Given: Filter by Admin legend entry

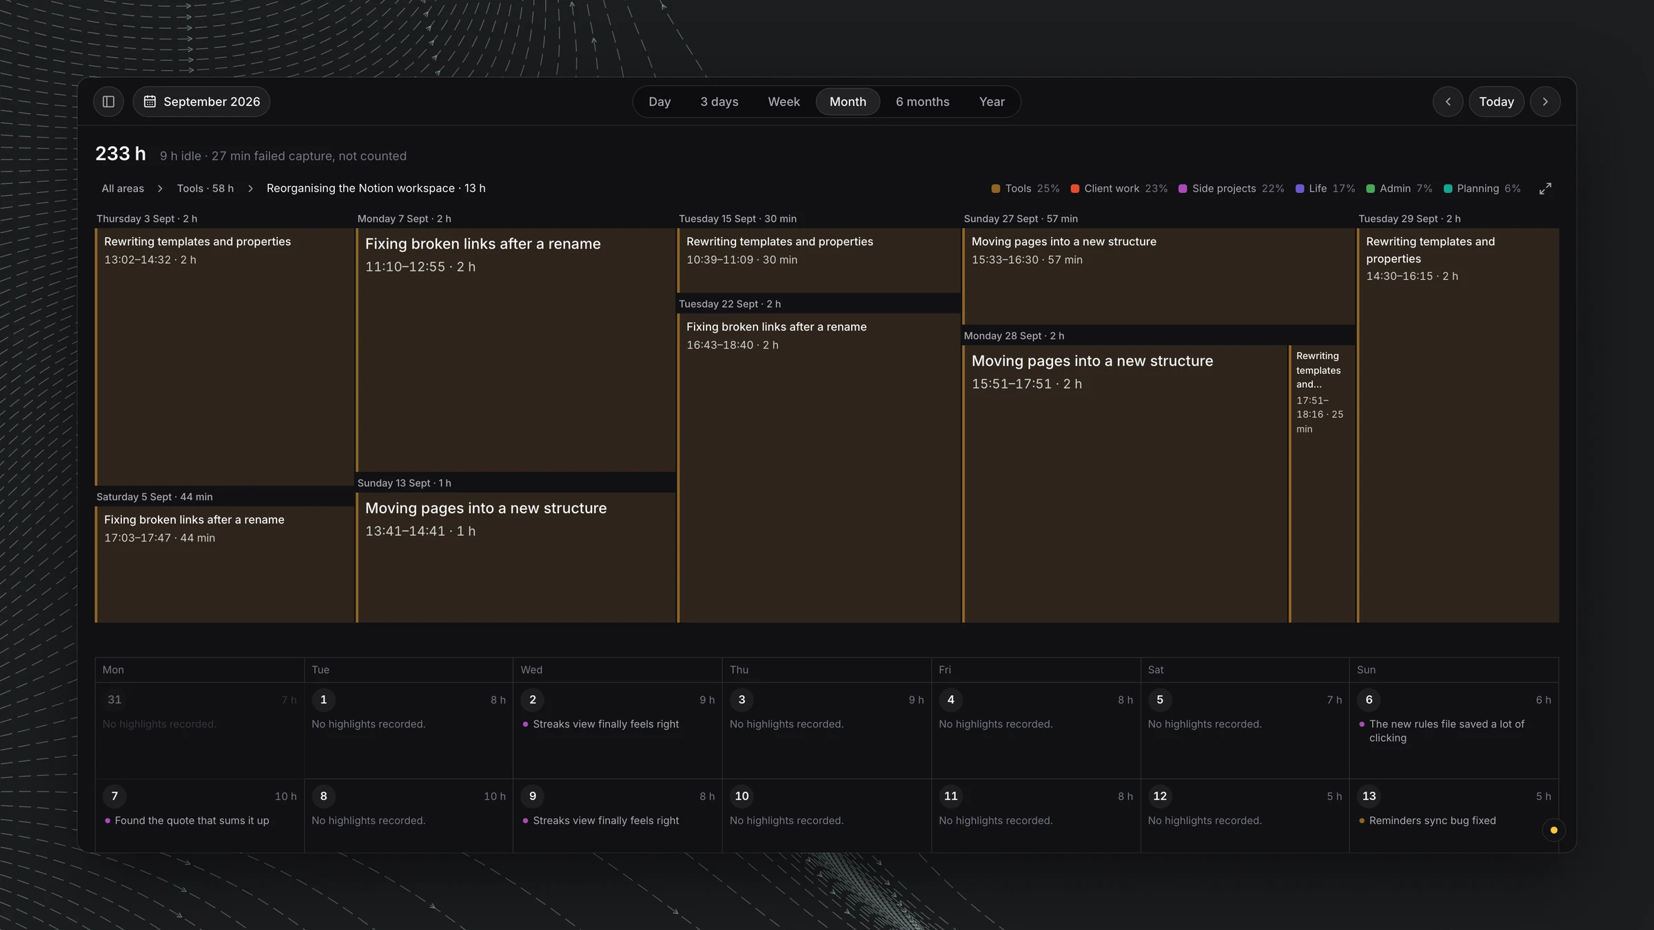Looking at the screenshot, I should pos(1399,189).
